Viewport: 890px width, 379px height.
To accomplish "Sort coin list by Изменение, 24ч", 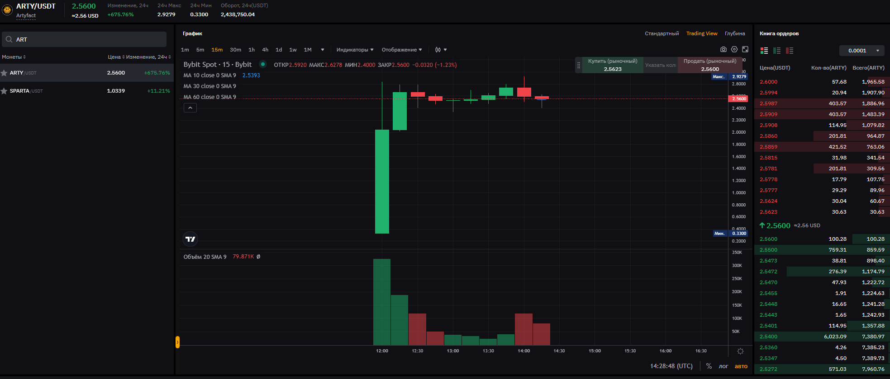I will pyautogui.click(x=148, y=57).
